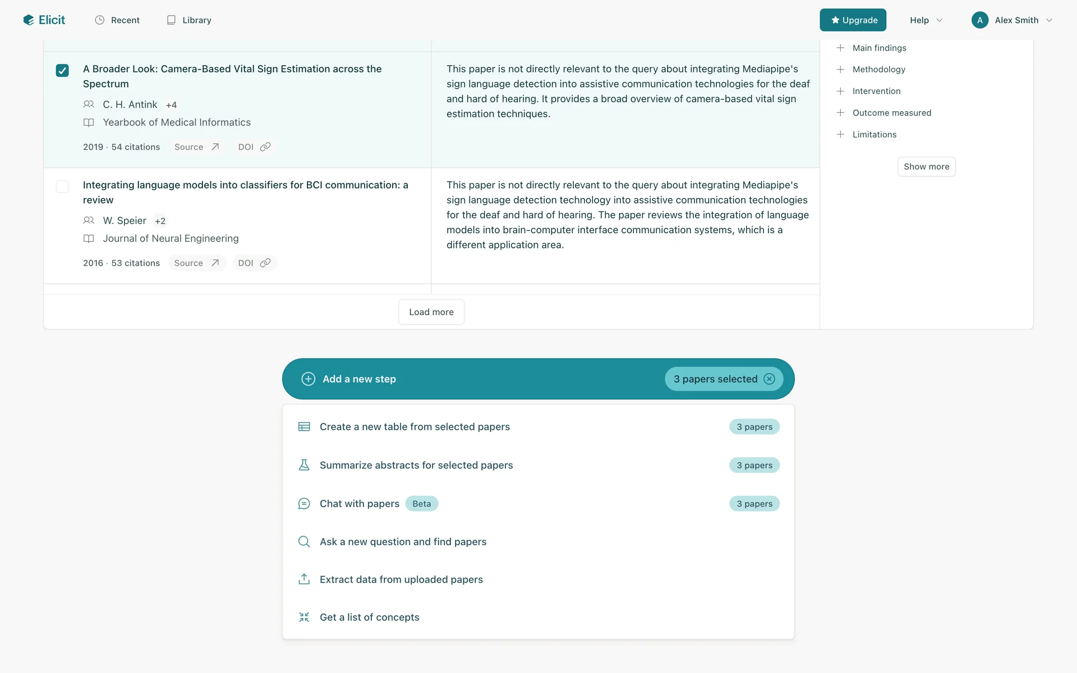Click the Upgrade button

(853, 20)
